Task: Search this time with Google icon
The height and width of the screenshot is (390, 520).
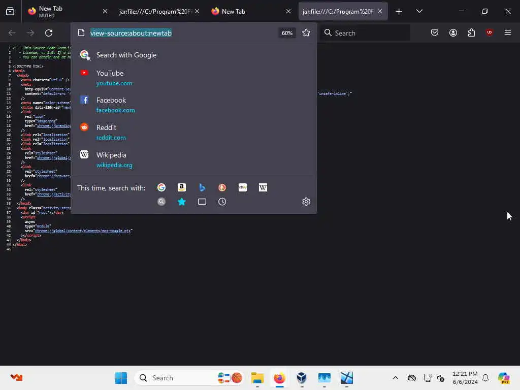Action: [x=161, y=188]
